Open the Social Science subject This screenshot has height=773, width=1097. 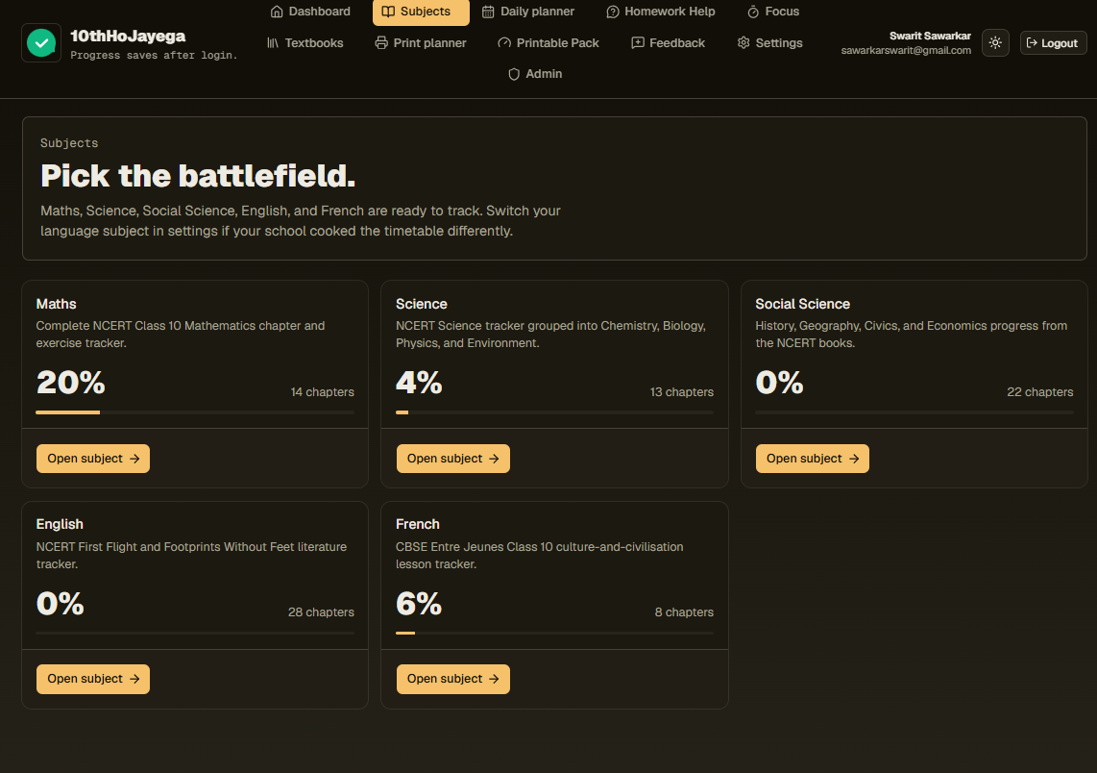pos(813,459)
